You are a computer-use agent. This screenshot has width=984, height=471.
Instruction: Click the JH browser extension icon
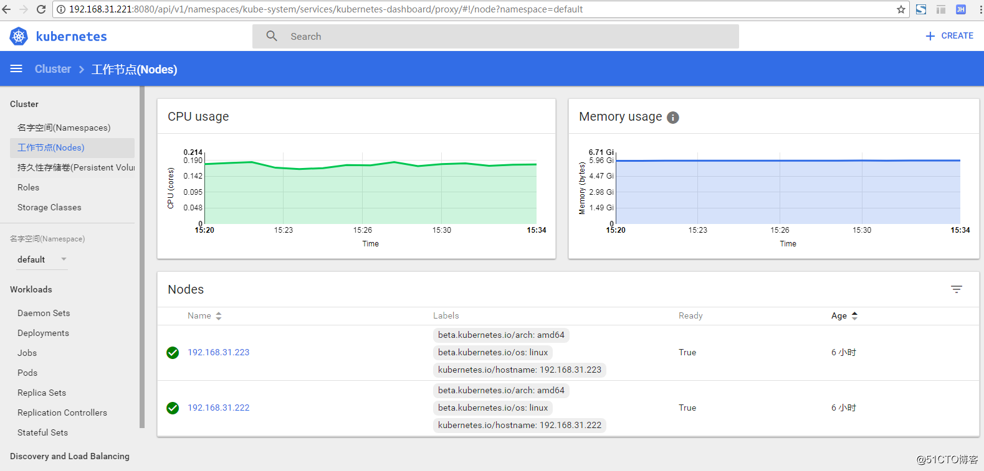[x=961, y=9]
